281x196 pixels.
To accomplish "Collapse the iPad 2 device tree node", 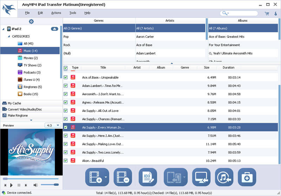I will click(x=3, y=29).
